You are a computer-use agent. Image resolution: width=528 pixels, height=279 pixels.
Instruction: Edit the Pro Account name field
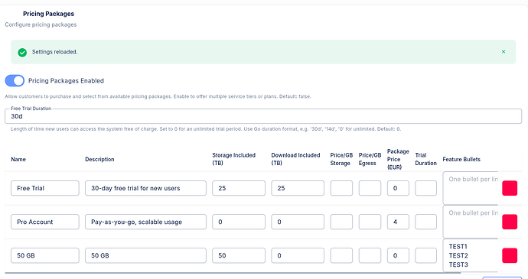(45, 222)
